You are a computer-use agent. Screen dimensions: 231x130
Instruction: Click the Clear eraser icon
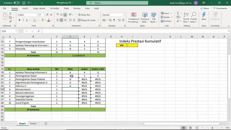coord(178,21)
